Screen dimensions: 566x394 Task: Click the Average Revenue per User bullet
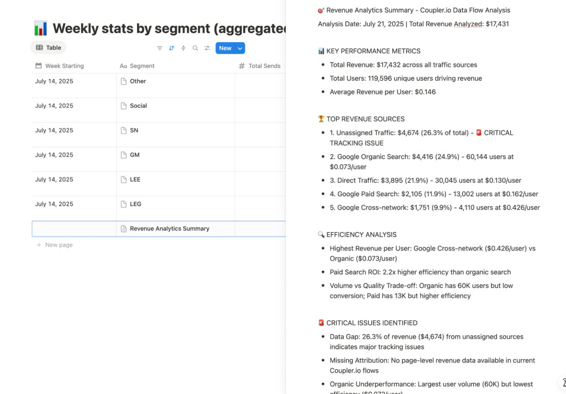coord(382,92)
